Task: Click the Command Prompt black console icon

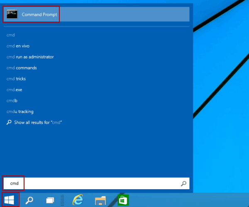Action: [12, 14]
